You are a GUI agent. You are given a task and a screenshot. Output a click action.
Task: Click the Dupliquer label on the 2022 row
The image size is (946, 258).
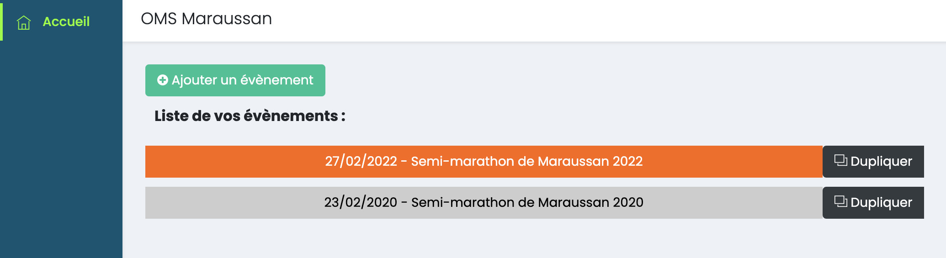881,162
